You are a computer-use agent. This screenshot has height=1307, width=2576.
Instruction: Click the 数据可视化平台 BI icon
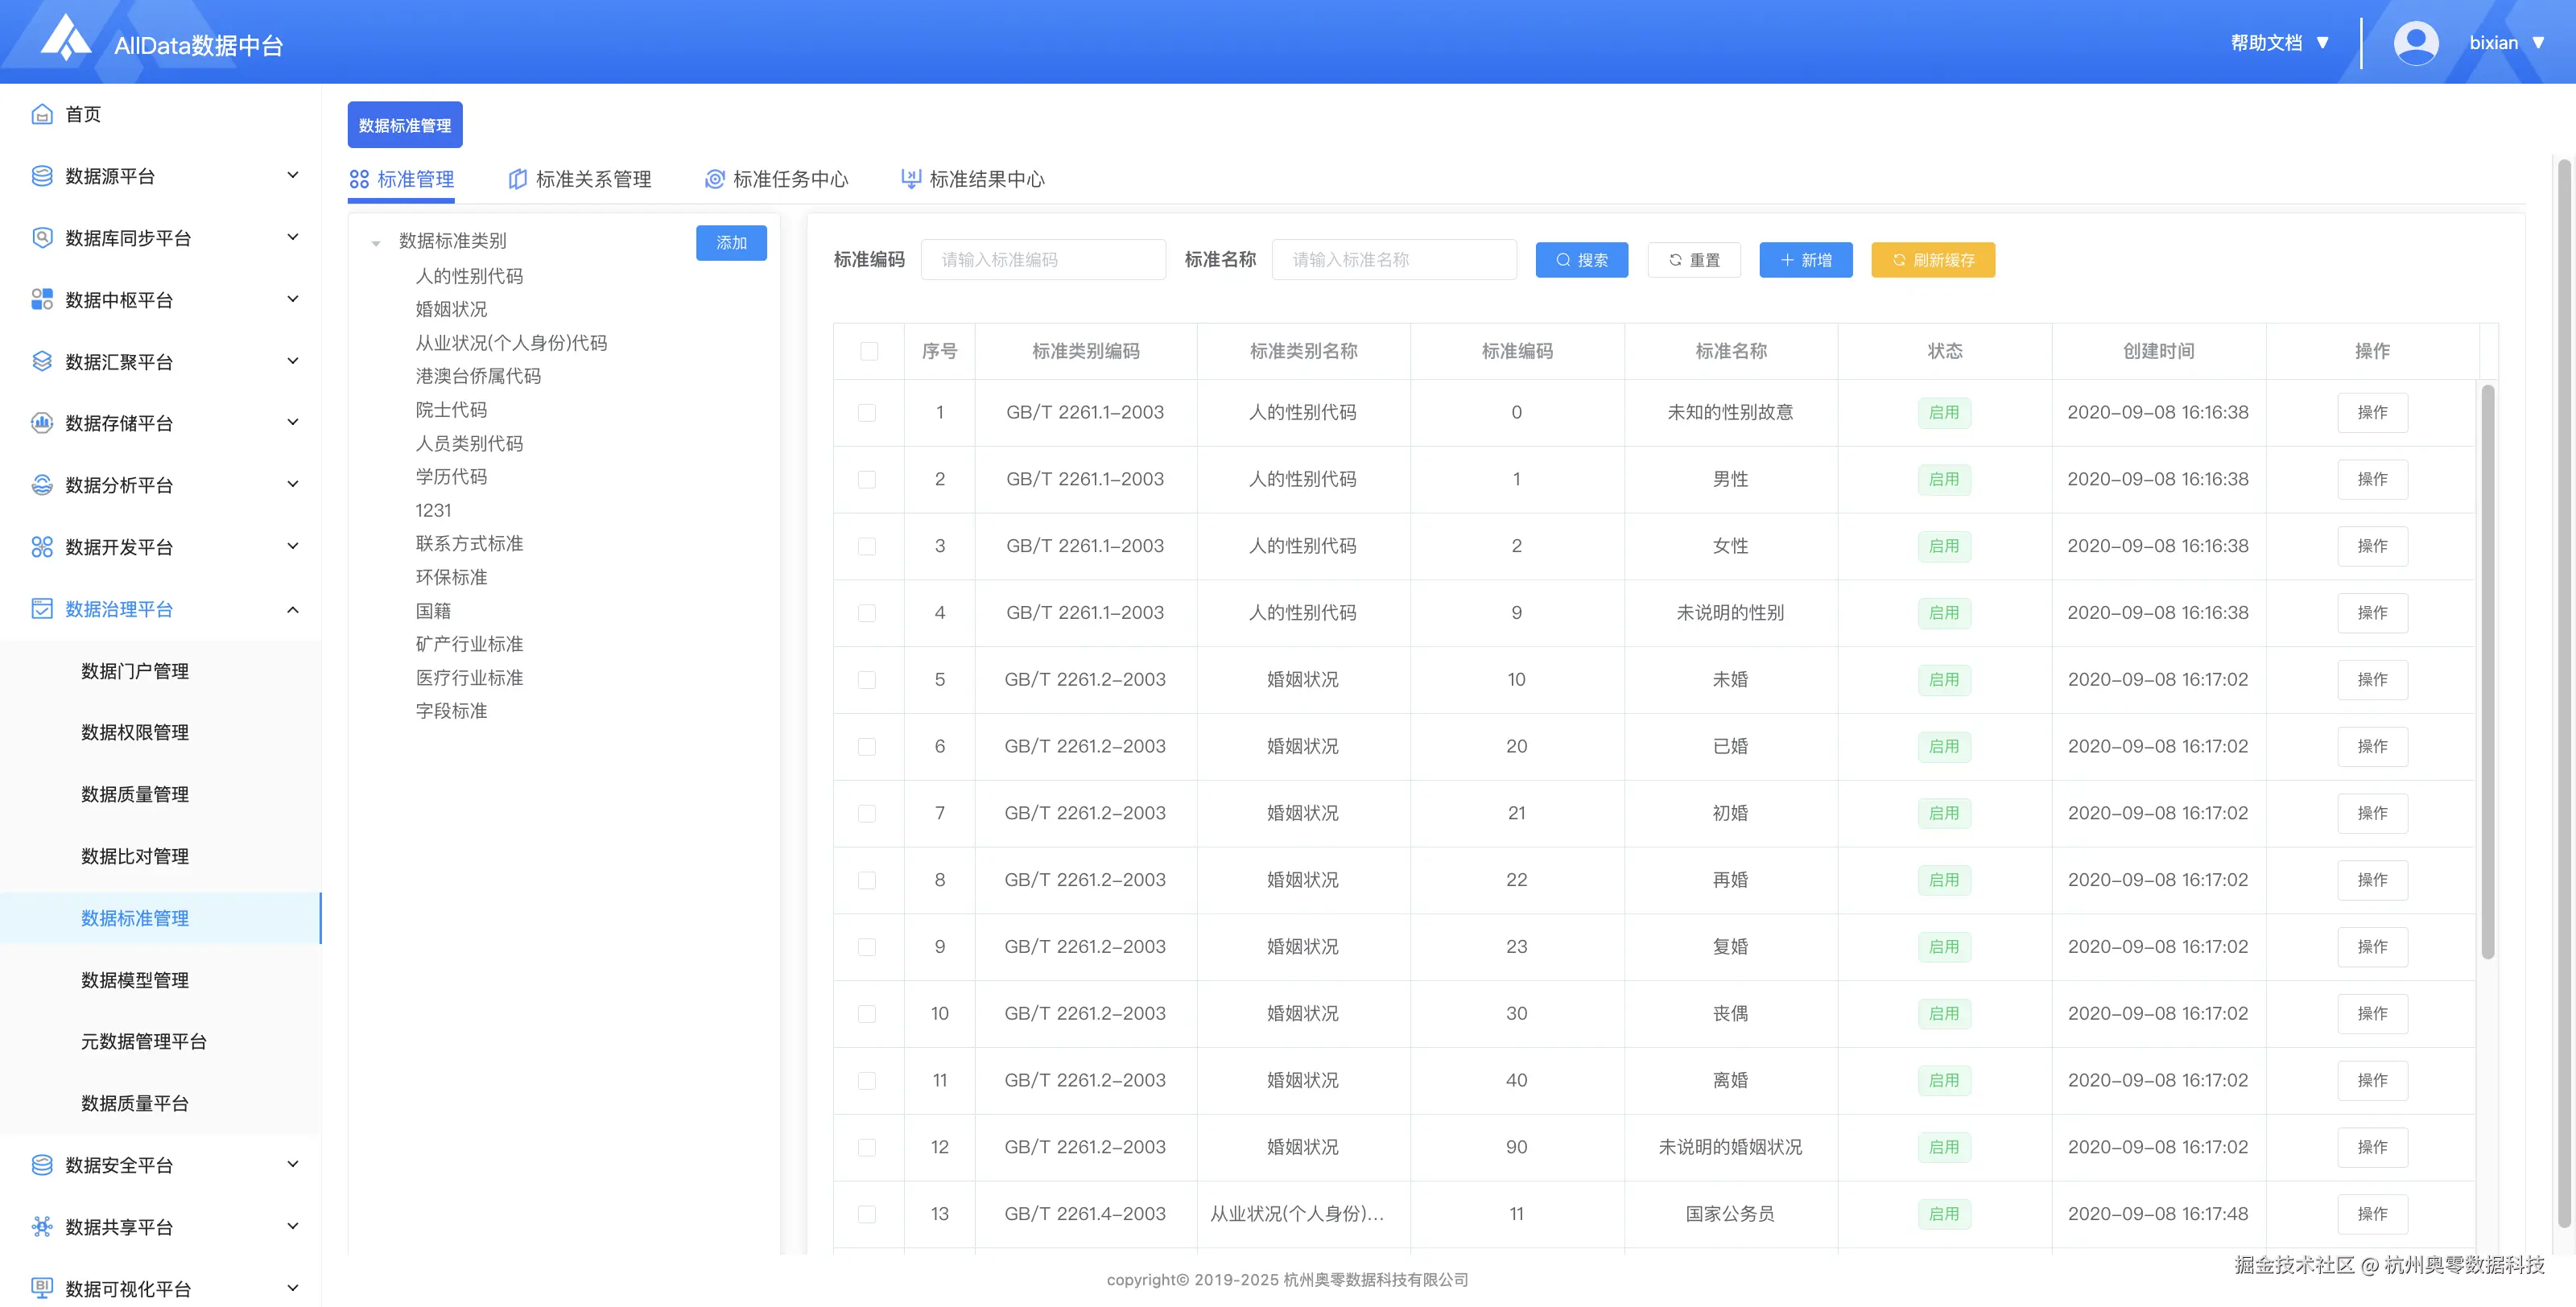tap(42, 1287)
